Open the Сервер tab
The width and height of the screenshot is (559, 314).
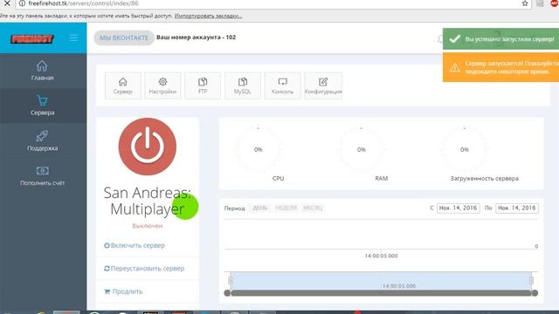point(122,85)
